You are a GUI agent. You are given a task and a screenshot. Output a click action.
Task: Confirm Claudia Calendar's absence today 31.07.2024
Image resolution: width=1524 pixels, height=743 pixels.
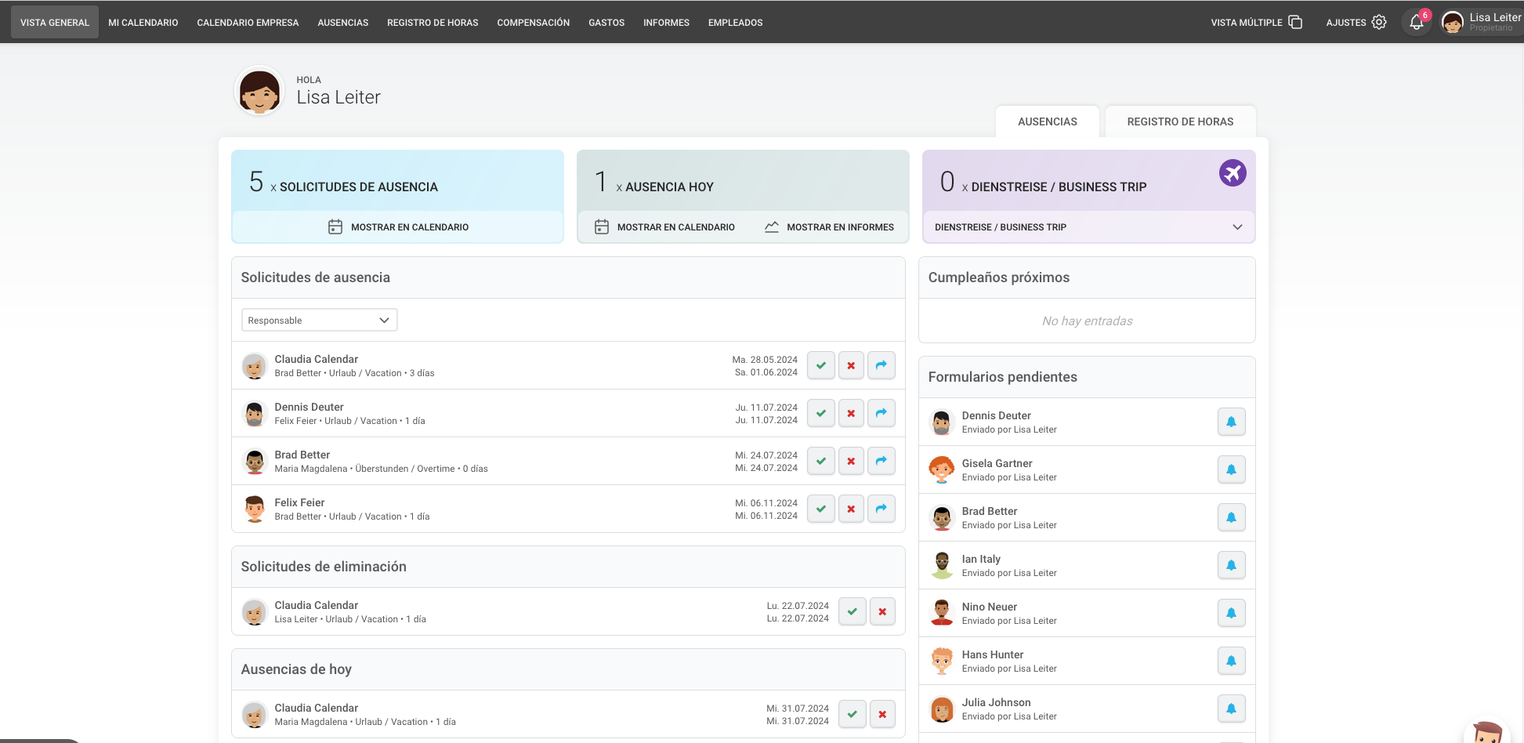852,714
